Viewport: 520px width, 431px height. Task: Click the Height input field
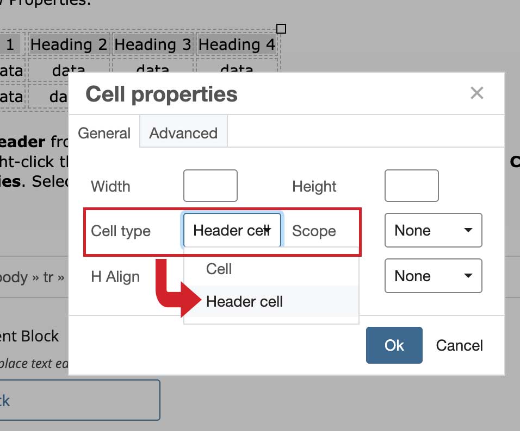pyautogui.click(x=411, y=186)
